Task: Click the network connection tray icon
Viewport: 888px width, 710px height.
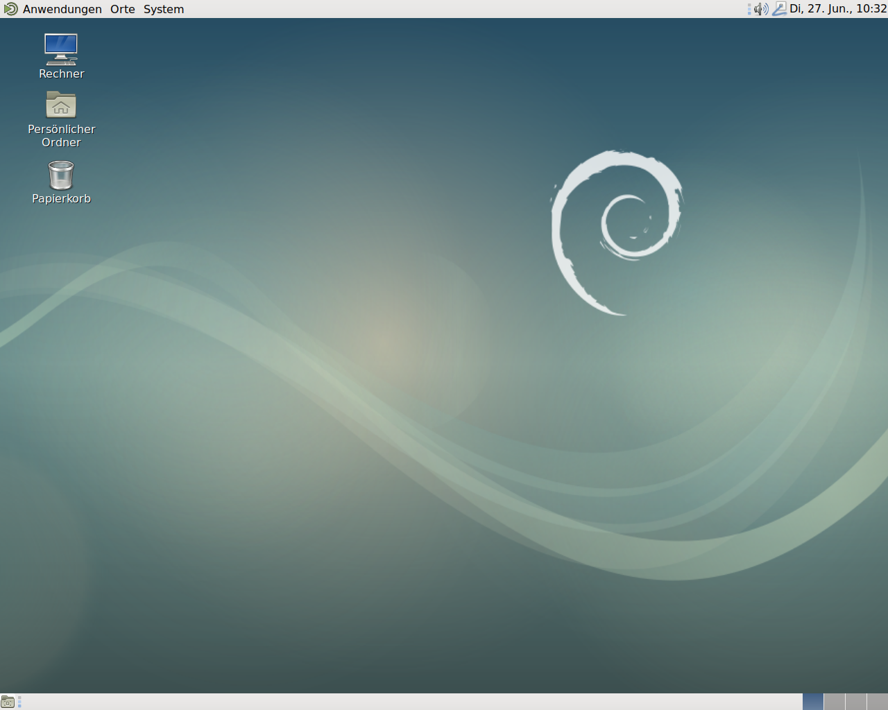Action: pos(779,9)
